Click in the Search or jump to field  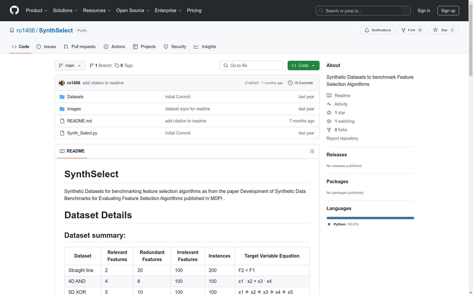pyautogui.click(x=363, y=11)
